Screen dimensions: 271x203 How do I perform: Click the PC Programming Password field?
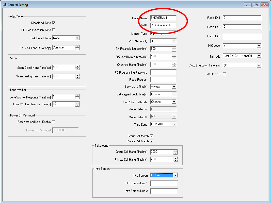(x=163, y=72)
